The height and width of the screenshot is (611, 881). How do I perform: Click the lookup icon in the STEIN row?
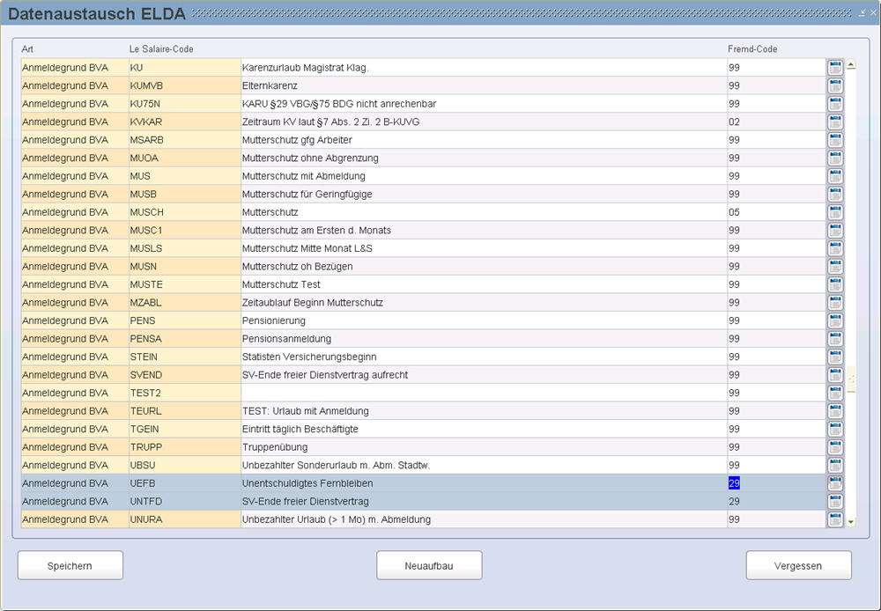(835, 357)
